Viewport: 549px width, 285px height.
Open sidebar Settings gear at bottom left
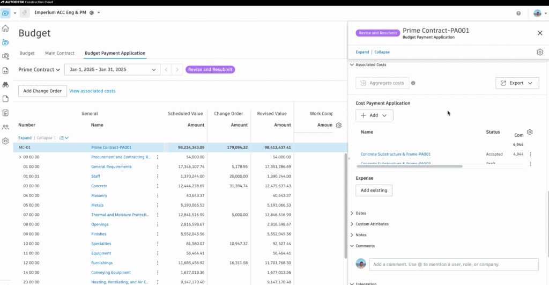[5, 141]
